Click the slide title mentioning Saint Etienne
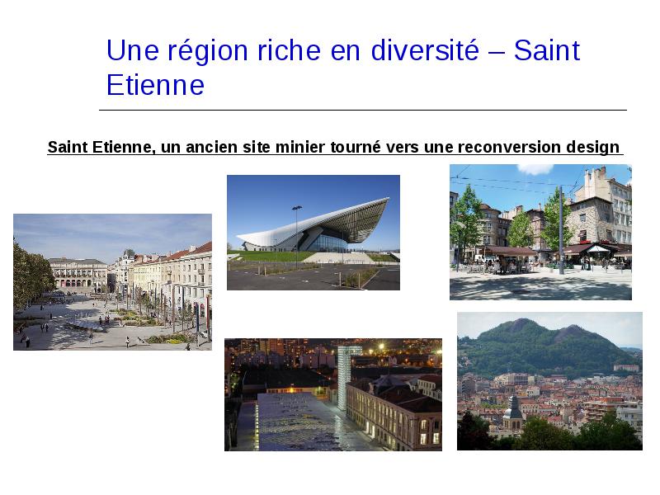The width and height of the screenshot is (660, 495). 343,68
